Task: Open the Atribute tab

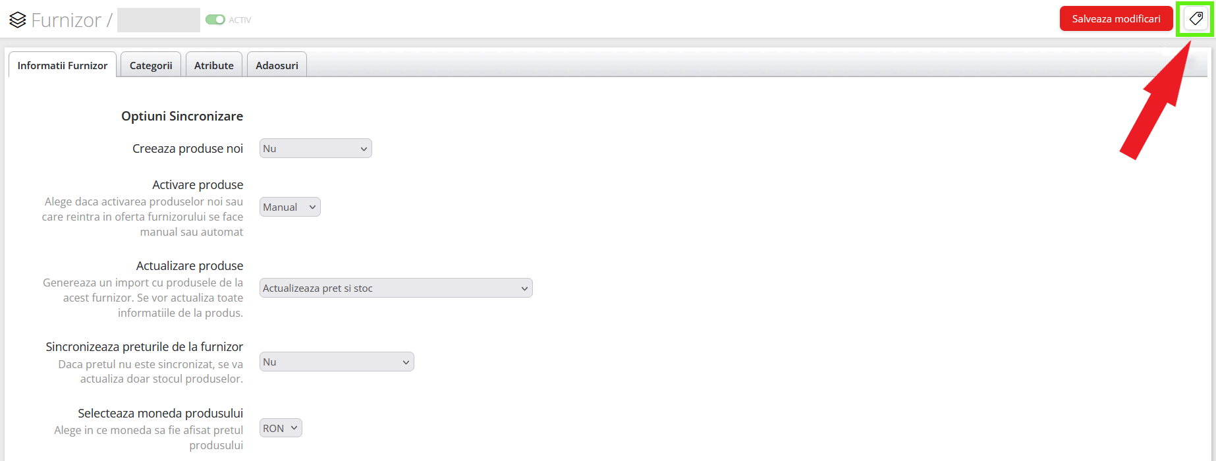Action: [213, 65]
